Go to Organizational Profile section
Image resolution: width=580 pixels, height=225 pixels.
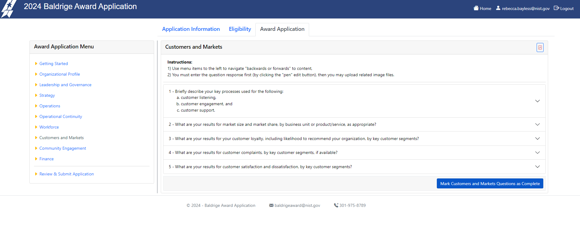coord(59,74)
